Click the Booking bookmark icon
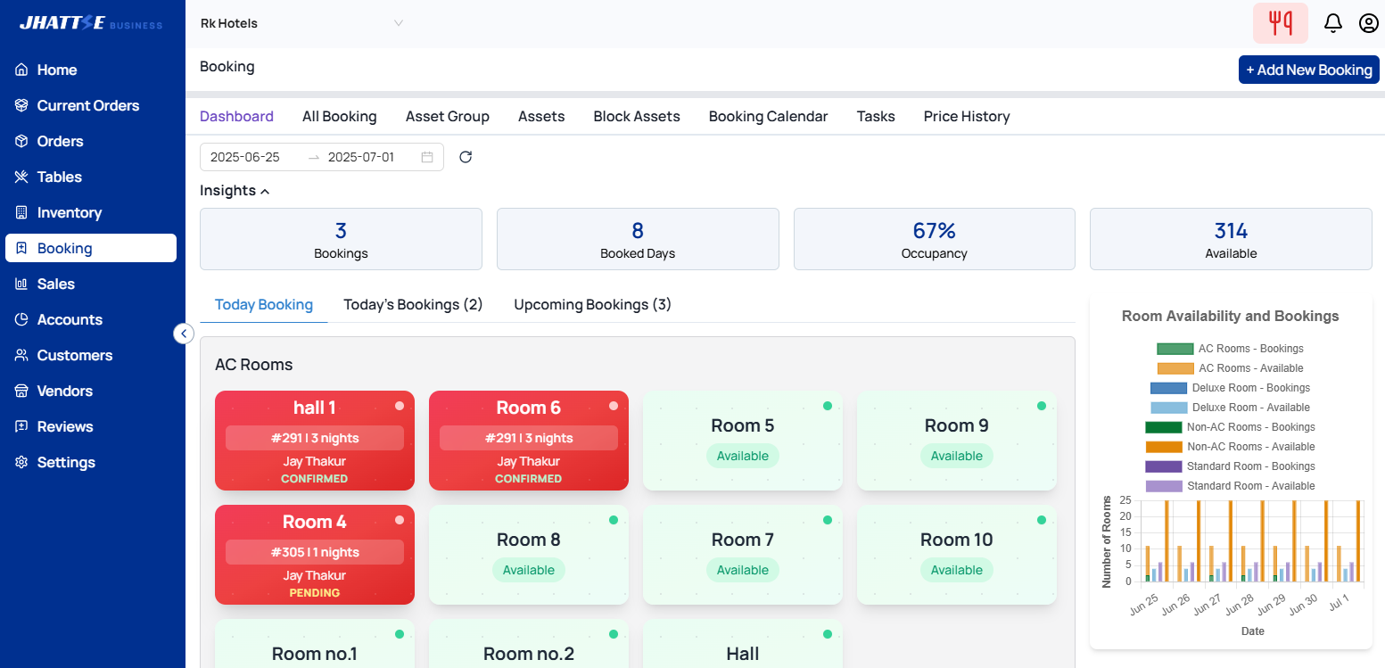The height and width of the screenshot is (668, 1385). 21,248
